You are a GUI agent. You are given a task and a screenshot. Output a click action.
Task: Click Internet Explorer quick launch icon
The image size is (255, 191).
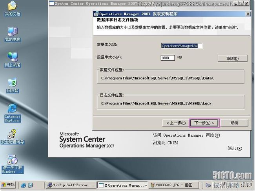coord(24,185)
